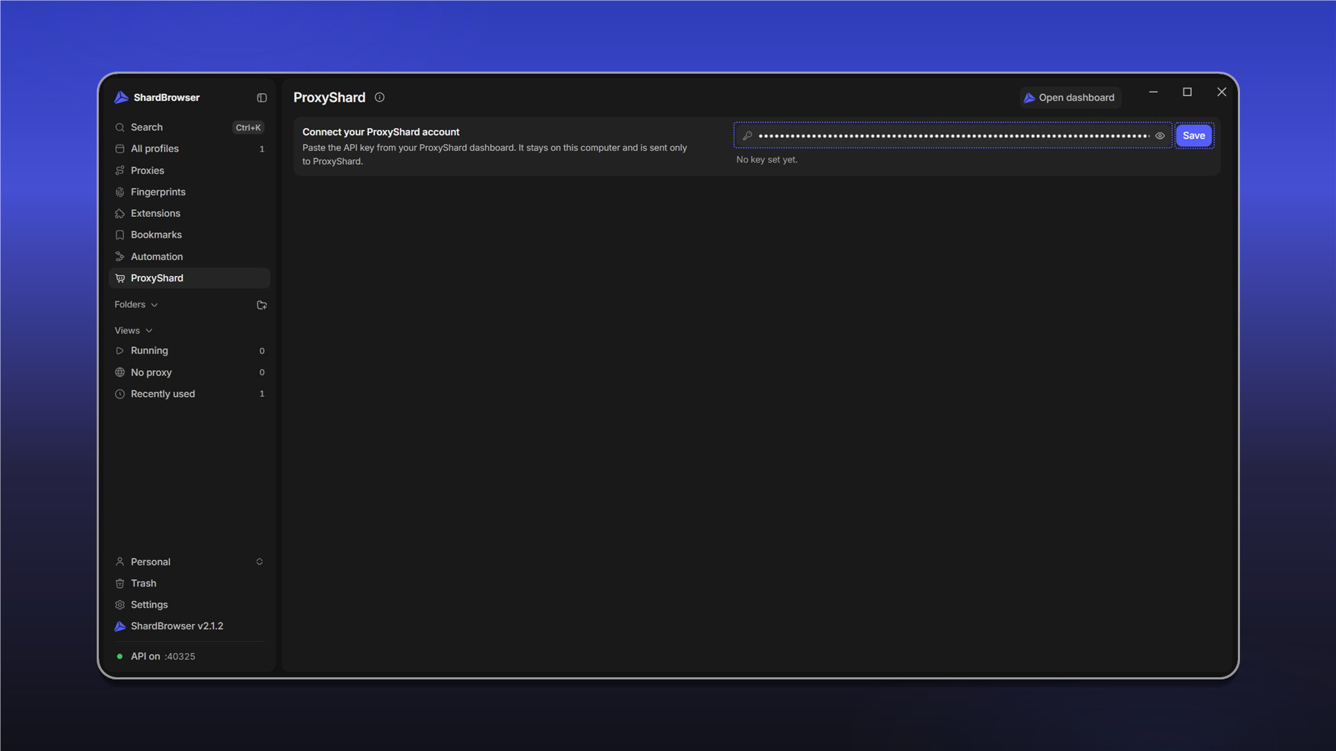This screenshot has height=751, width=1336.
Task: Reveal API key with eye icon
Action: point(1160,136)
